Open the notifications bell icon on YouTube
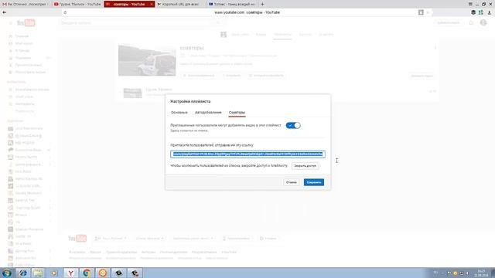495x278 pixels. 471,22
